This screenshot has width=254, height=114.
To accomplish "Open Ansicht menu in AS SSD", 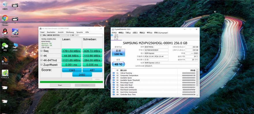I will [61, 32].
